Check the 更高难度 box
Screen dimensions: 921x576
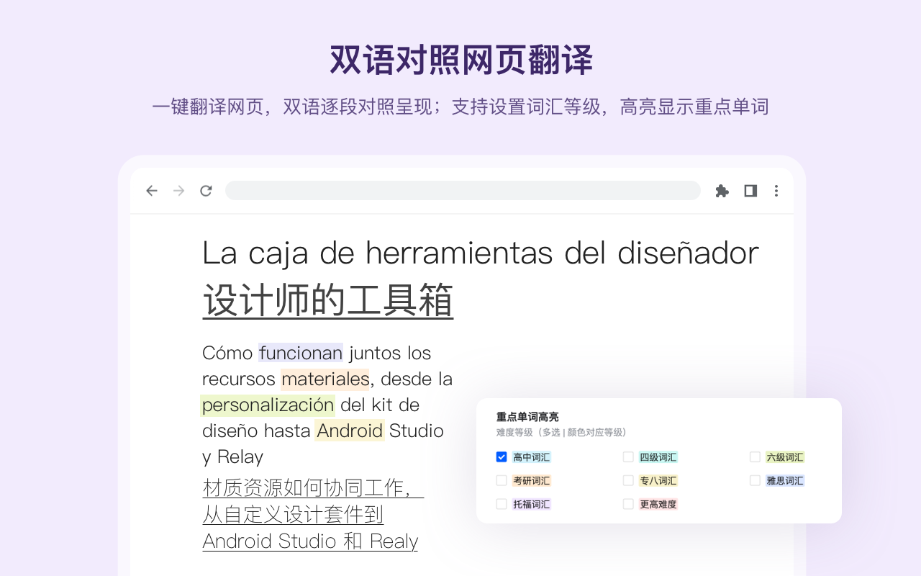[x=628, y=504]
